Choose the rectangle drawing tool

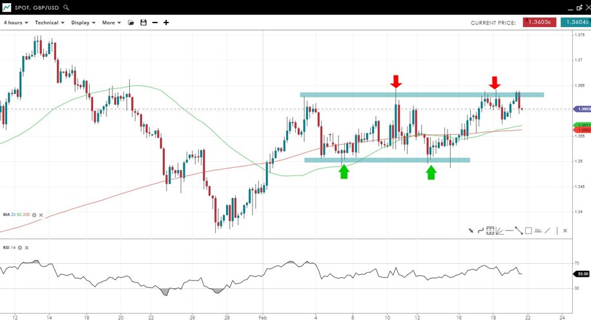click(x=528, y=230)
